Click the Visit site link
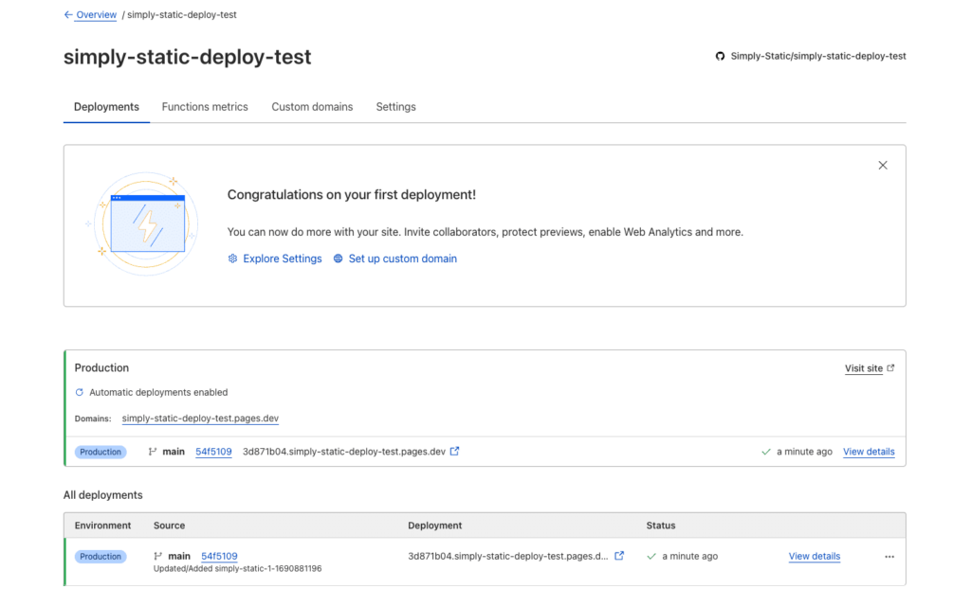The width and height of the screenshot is (971, 606). tap(863, 368)
